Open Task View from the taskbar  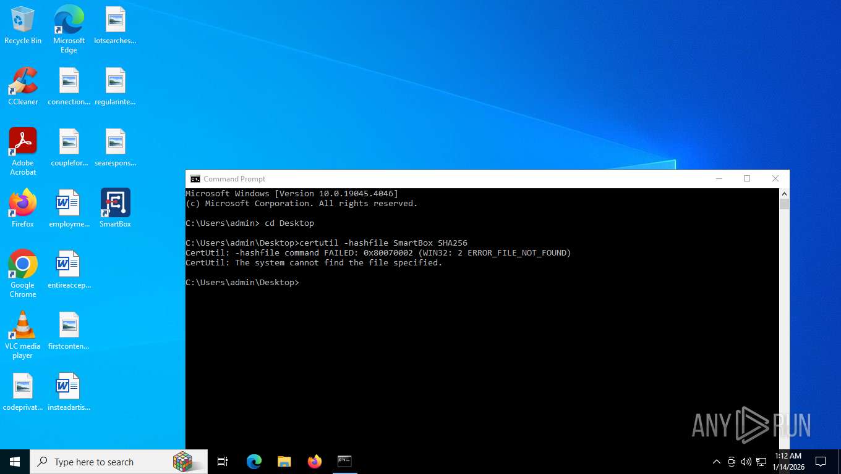[223, 462]
